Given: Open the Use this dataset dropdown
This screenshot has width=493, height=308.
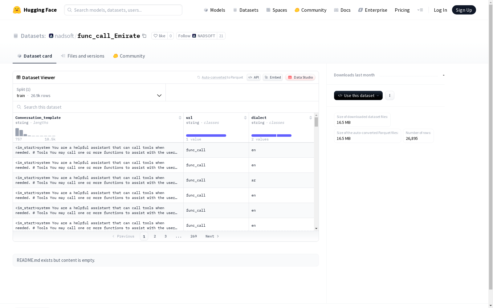Looking at the screenshot, I should point(358,95).
